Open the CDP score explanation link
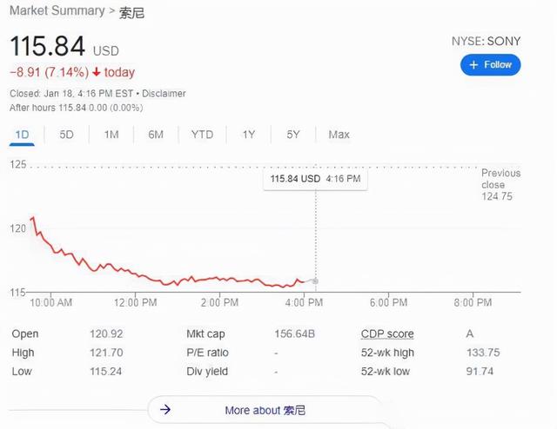 pyautogui.click(x=387, y=333)
